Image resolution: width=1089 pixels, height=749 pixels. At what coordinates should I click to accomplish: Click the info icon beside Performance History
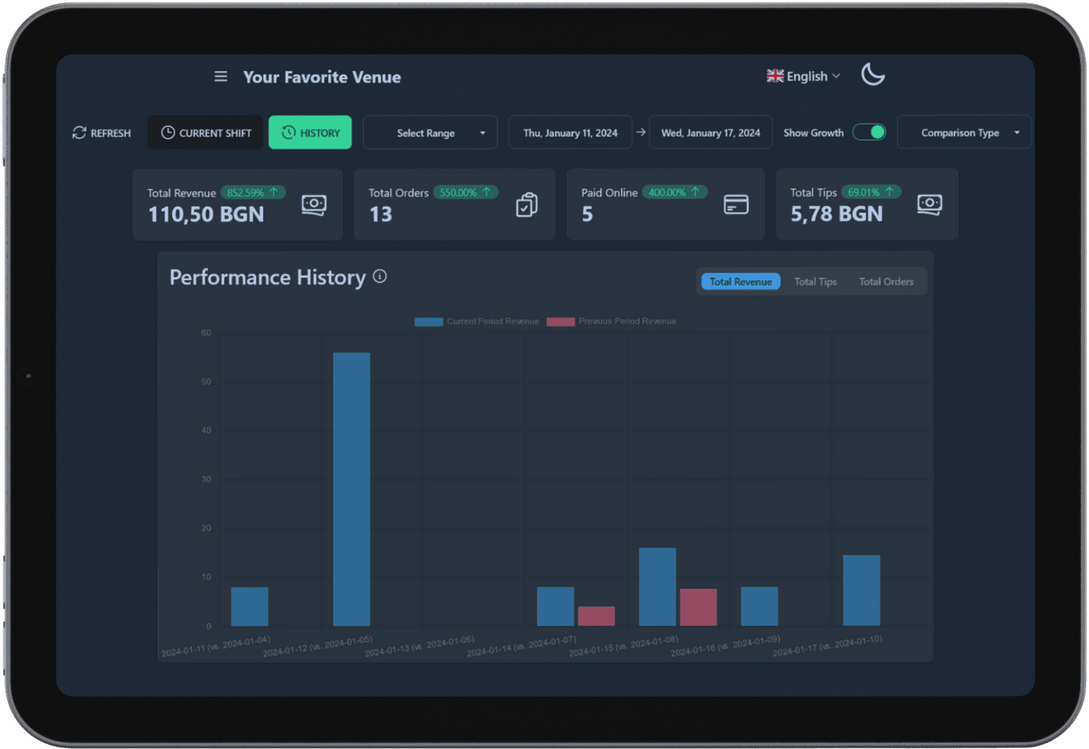click(x=379, y=277)
